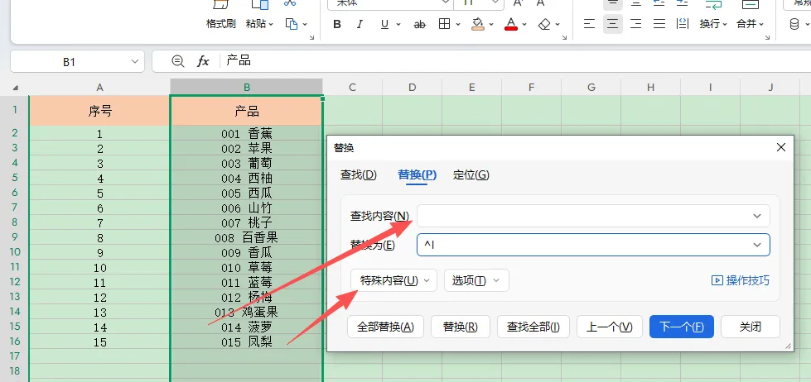Image resolution: width=811 pixels, height=382 pixels.
Task: Open clipboard group dialog launcher arrow
Action: click(311, 38)
